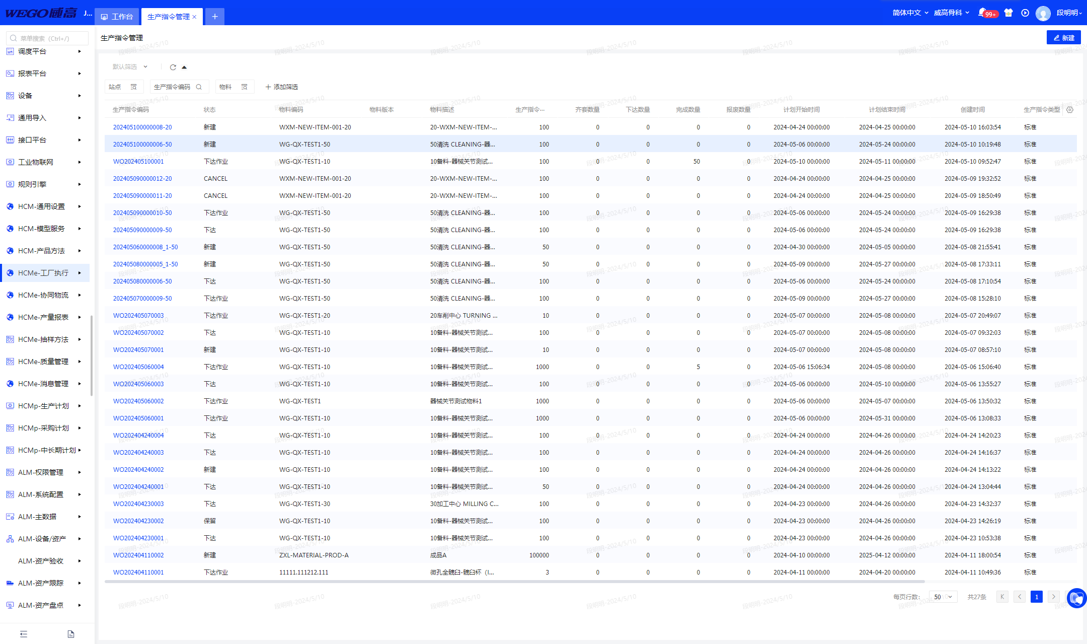This screenshot has height=644, width=1087.
Task: Click ALM-资产盘点 sidebar icon
Action: [10, 605]
